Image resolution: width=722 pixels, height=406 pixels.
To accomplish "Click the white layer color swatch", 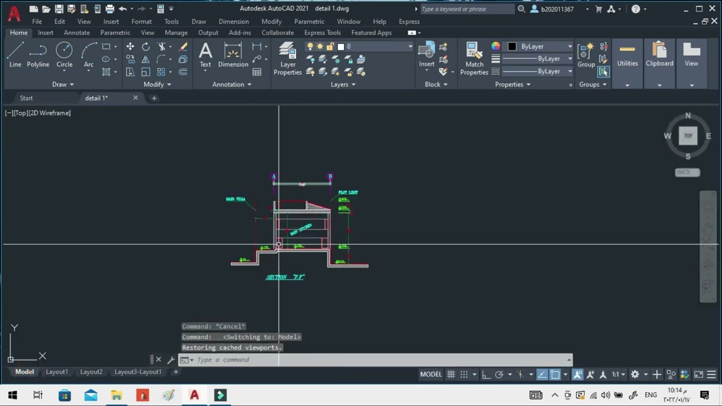I will [x=341, y=47].
